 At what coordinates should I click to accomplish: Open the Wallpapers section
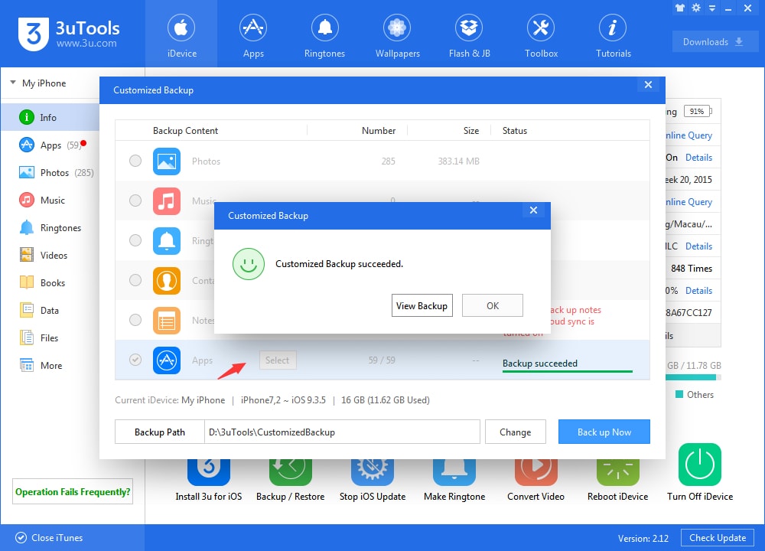[x=397, y=35]
